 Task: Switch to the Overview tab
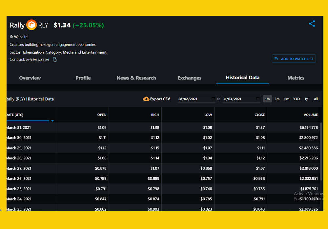pos(30,78)
